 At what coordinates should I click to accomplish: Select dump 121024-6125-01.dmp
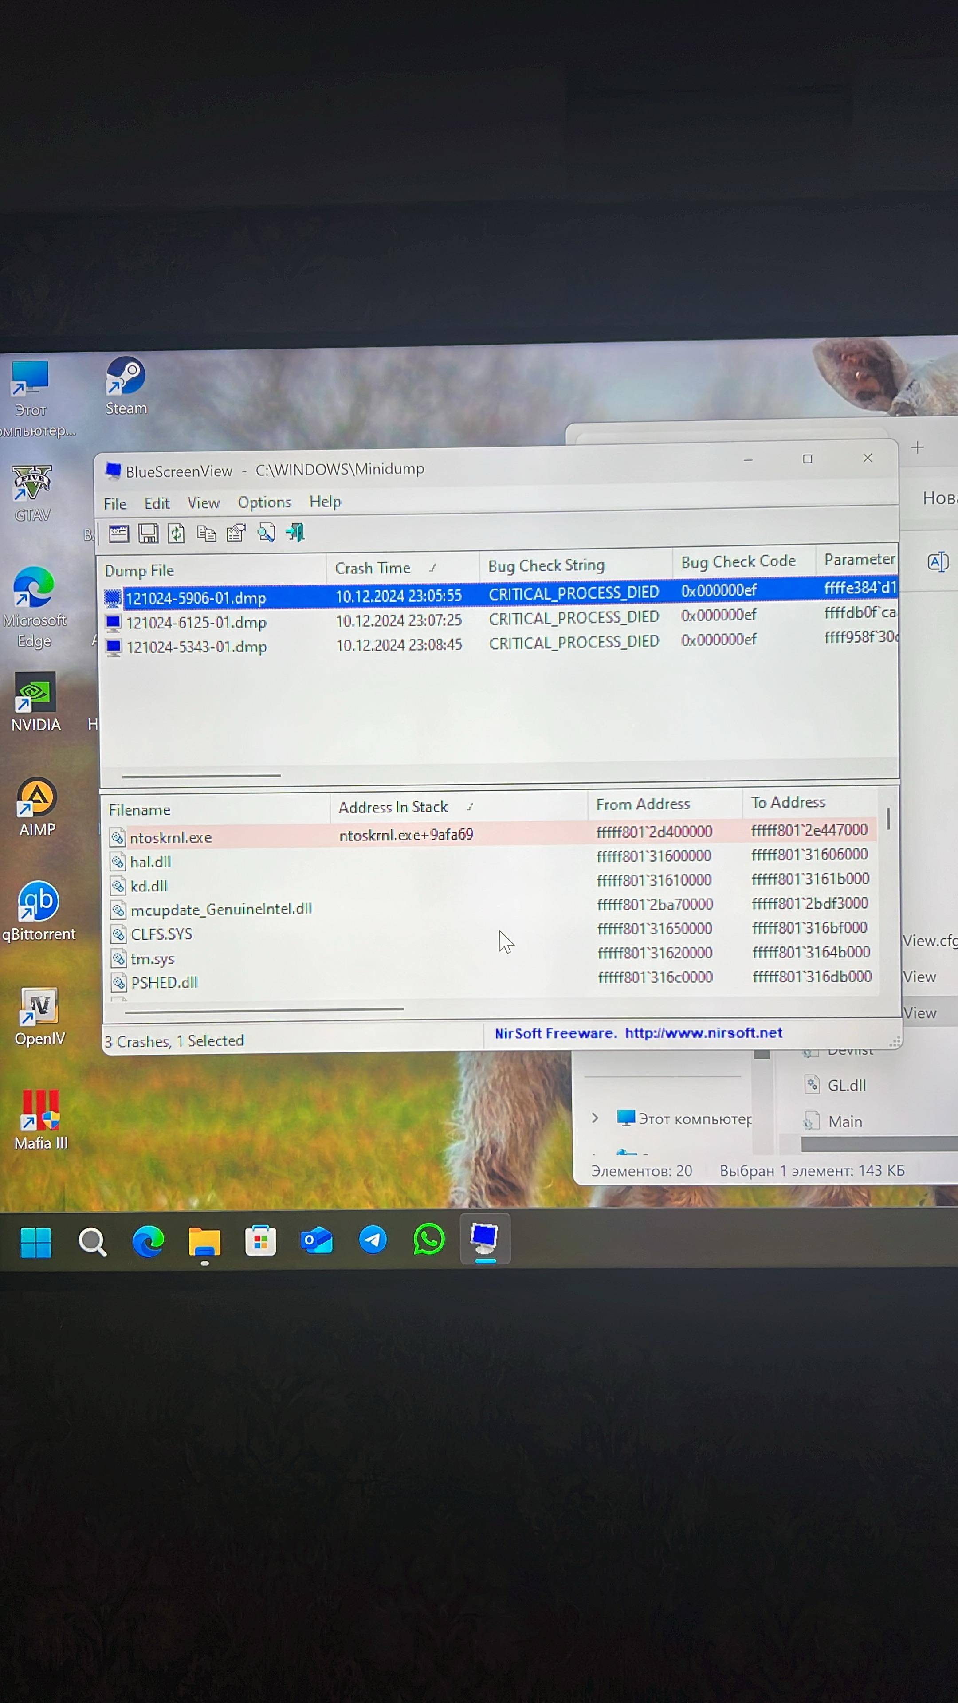tap(196, 623)
